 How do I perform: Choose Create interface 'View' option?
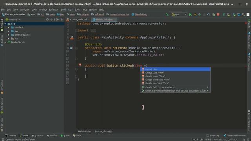(175, 83)
